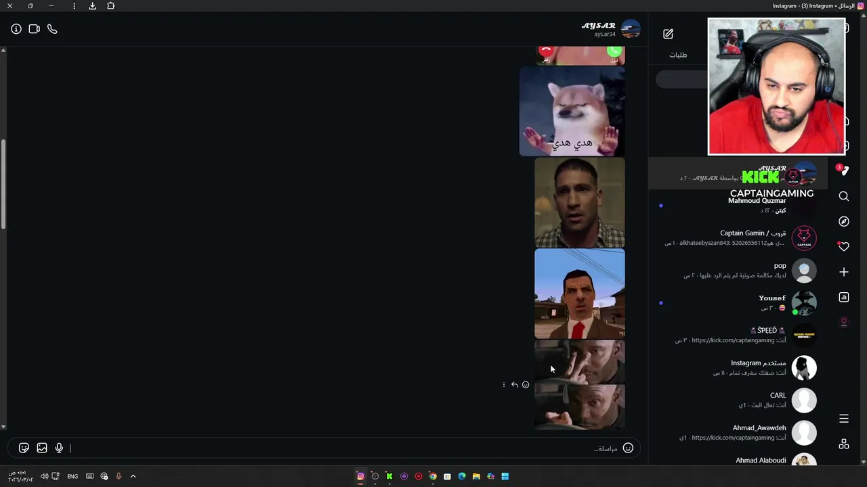Open the volume control in the tray
867x487 pixels.
(x=45, y=476)
